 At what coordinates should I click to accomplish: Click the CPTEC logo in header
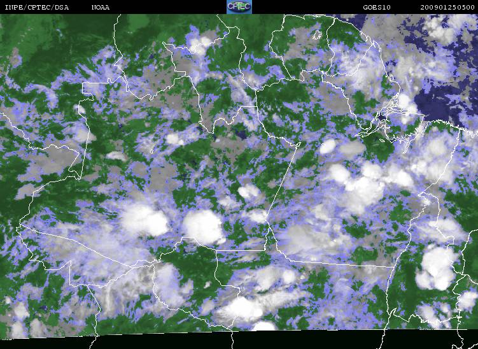click(239, 7)
